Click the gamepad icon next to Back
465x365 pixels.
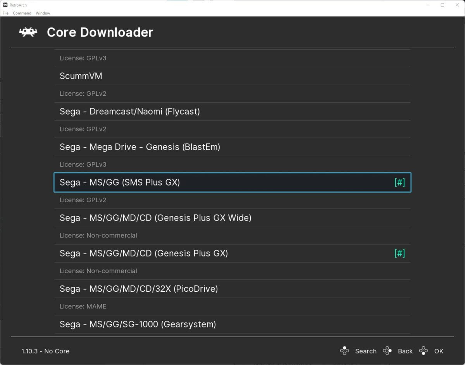[x=387, y=351]
